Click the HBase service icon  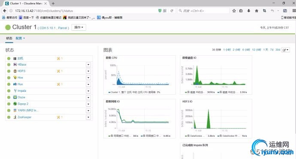15,65
